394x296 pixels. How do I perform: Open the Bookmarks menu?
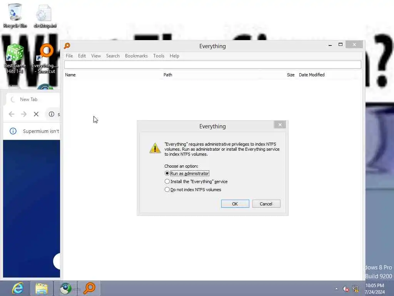[x=136, y=56]
